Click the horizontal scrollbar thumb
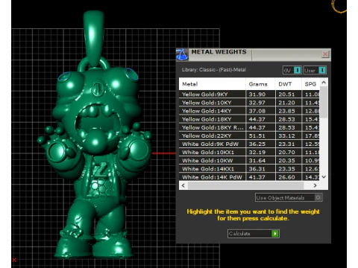 click(245, 185)
